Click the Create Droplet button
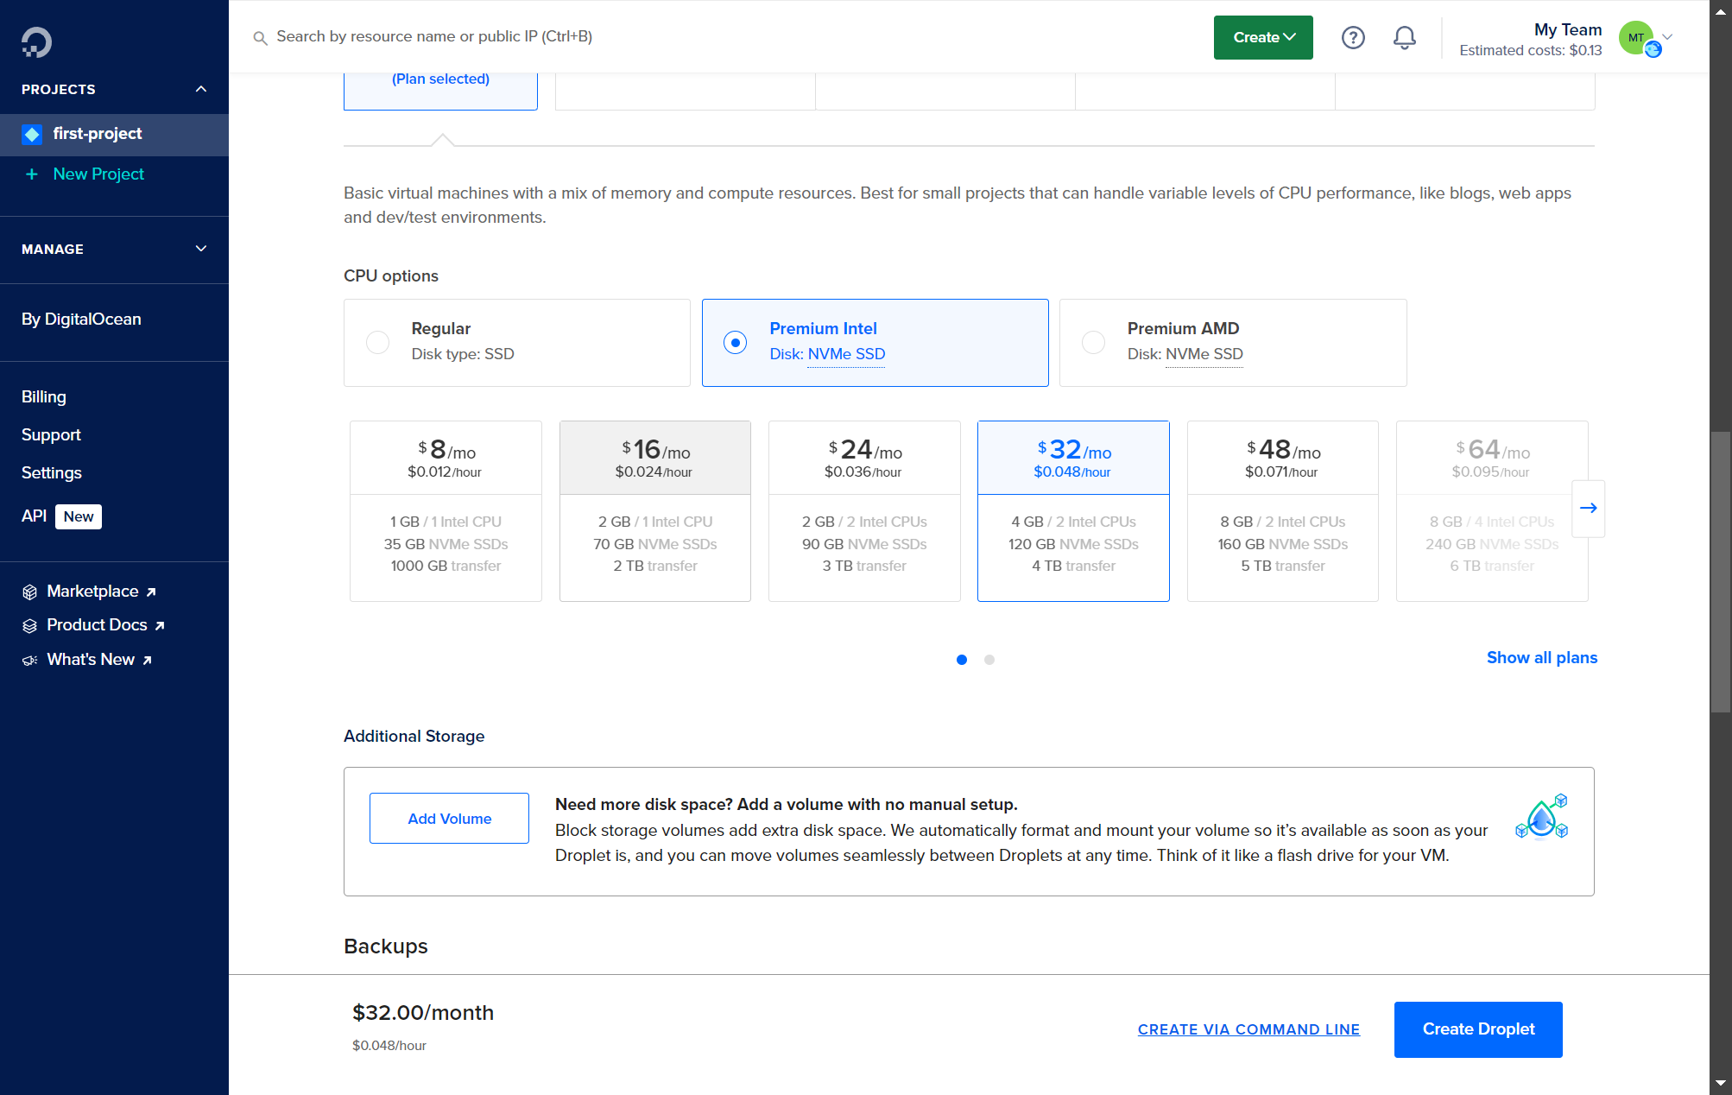This screenshot has height=1095, width=1732. point(1478,1029)
